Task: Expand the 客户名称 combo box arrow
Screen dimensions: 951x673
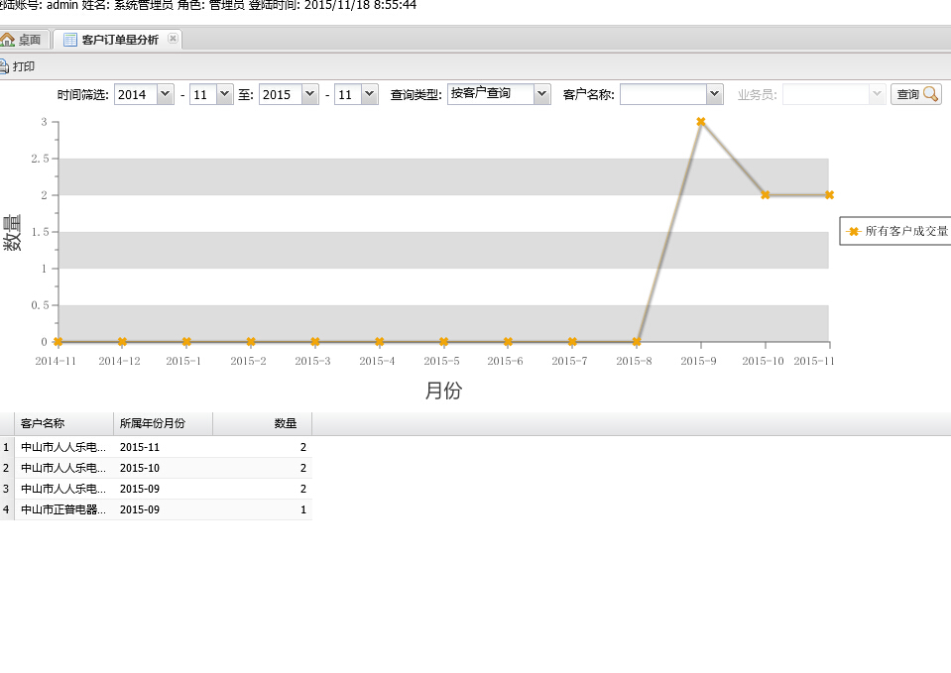Action: [714, 94]
